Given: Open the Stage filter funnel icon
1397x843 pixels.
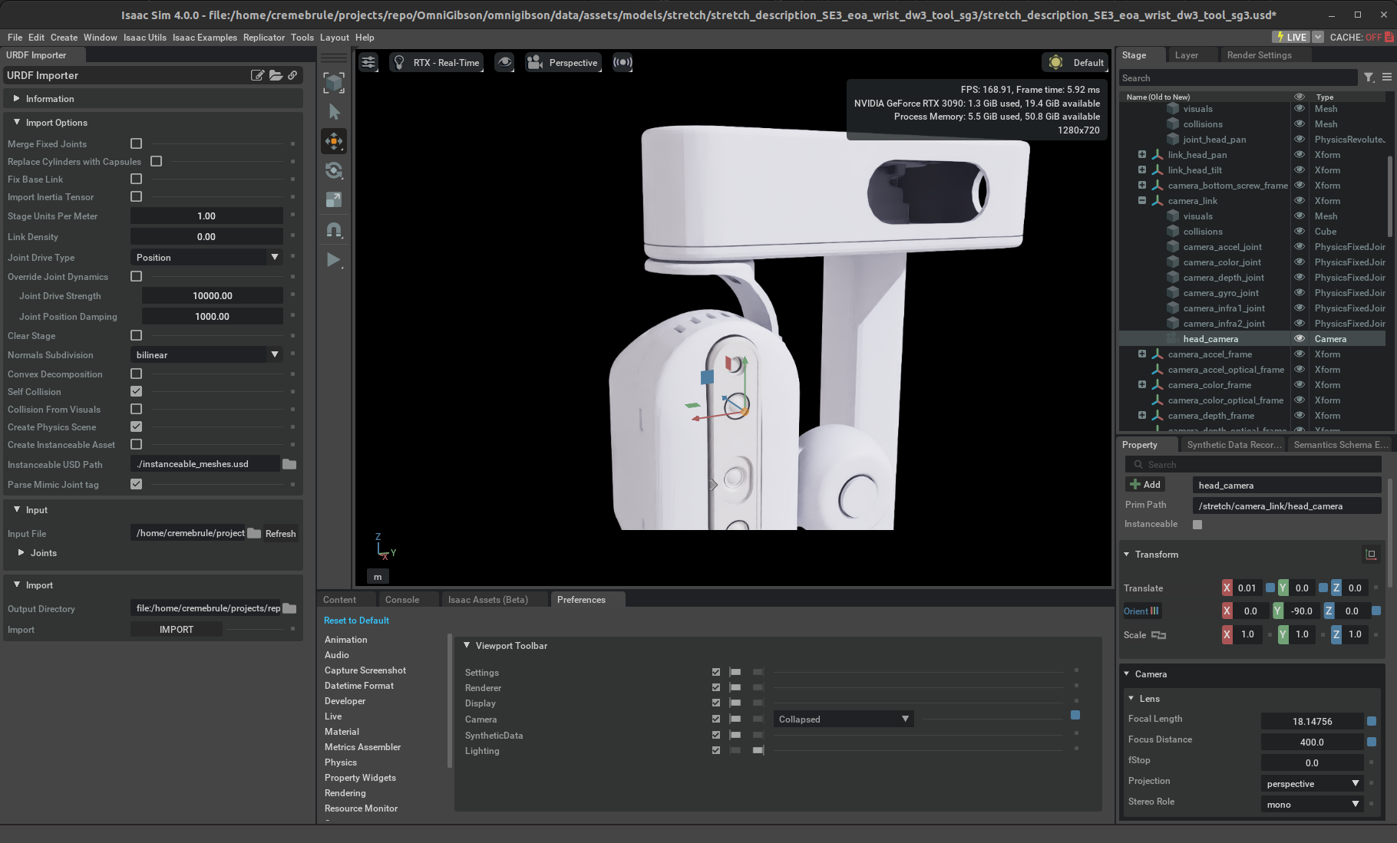Looking at the screenshot, I should (1369, 77).
